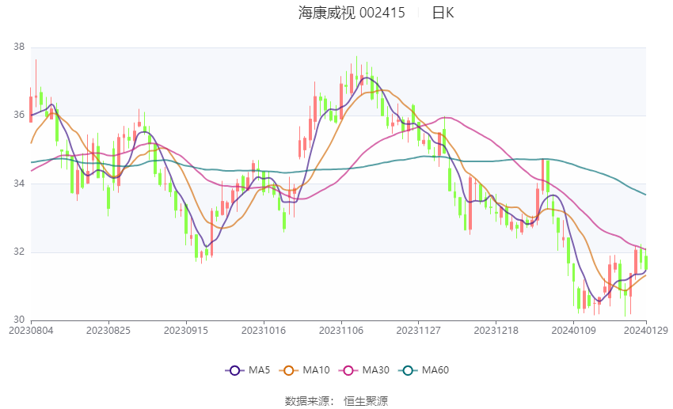Screen dimensions: 673x409
Task: Toggle the MA10 orange legend marker
Action: click(290, 370)
